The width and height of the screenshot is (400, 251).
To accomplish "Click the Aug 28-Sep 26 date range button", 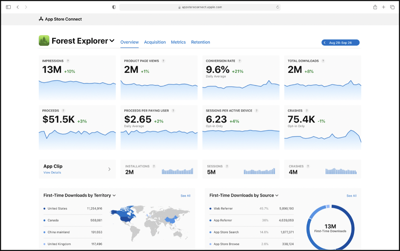I will tap(340, 42).
